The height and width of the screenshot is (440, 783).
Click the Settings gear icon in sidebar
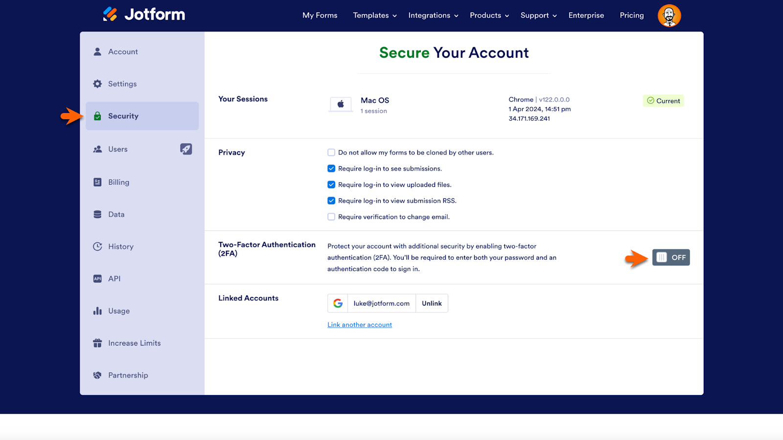pyautogui.click(x=97, y=84)
